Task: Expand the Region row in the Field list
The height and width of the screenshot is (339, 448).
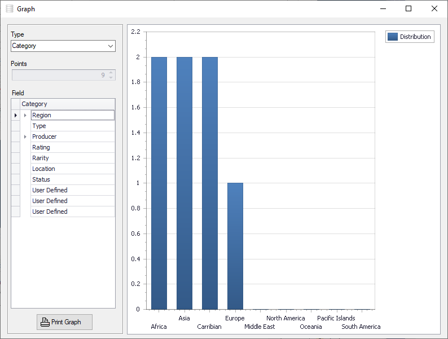Action: [25, 115]
